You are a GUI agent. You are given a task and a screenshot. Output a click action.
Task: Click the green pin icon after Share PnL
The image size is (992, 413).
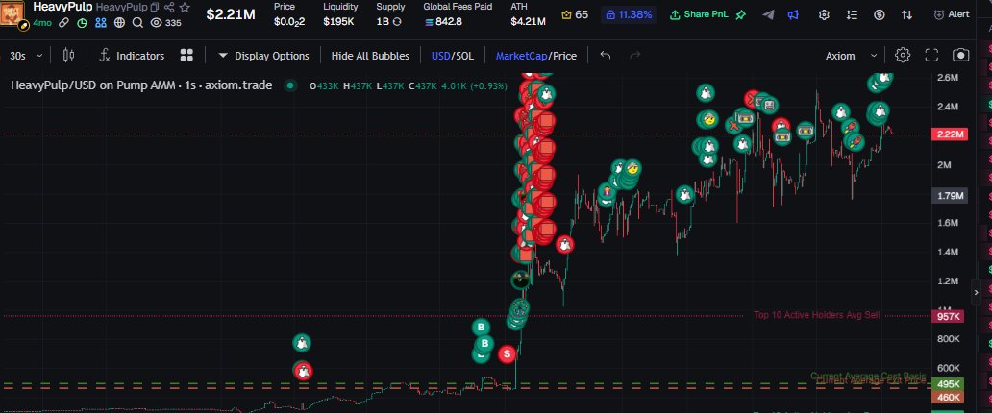coord(740,13)
